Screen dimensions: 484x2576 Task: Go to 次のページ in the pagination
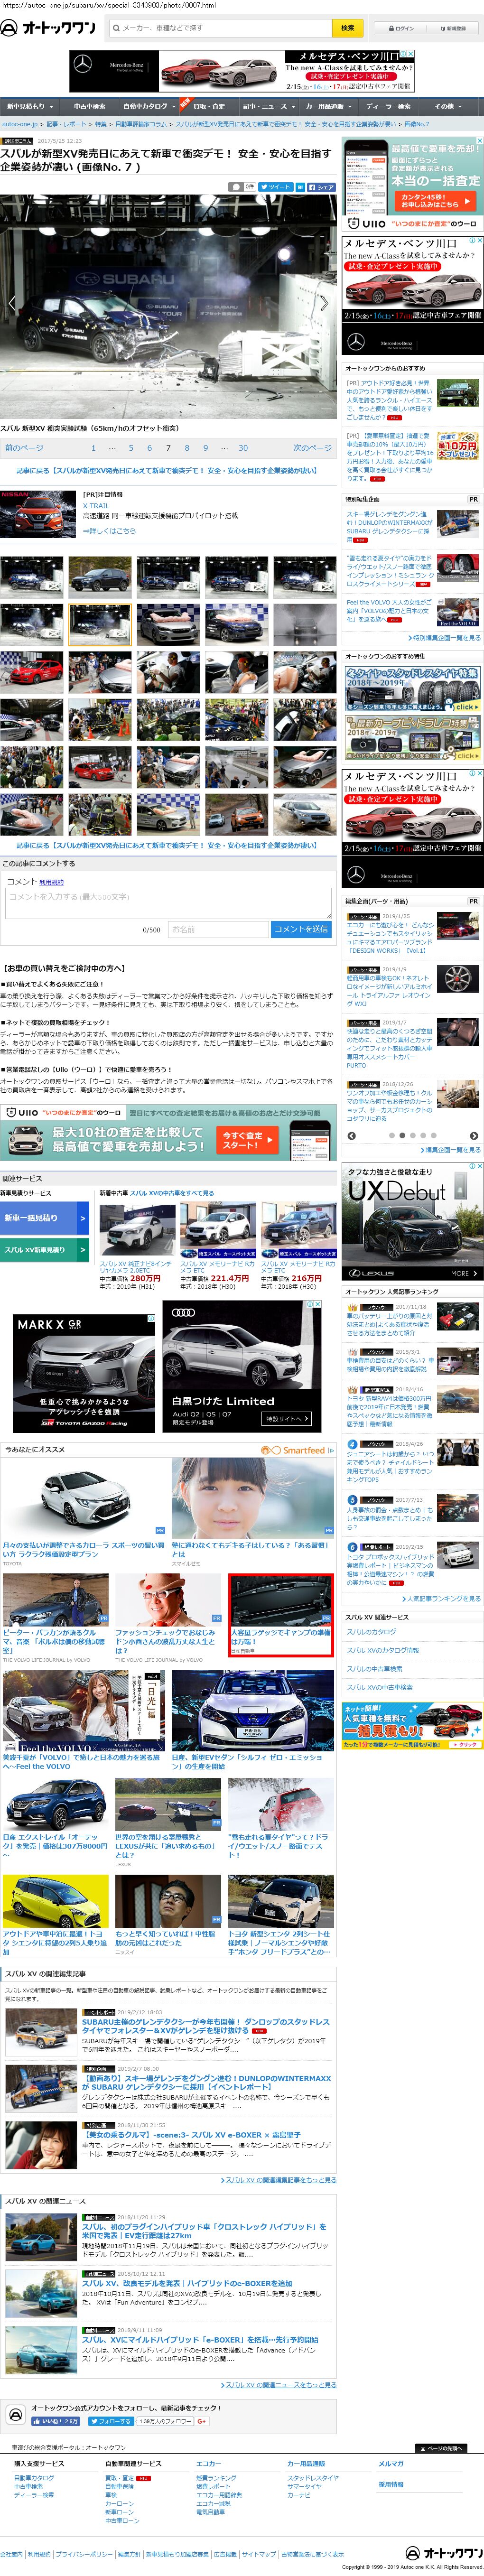(313, 448)
